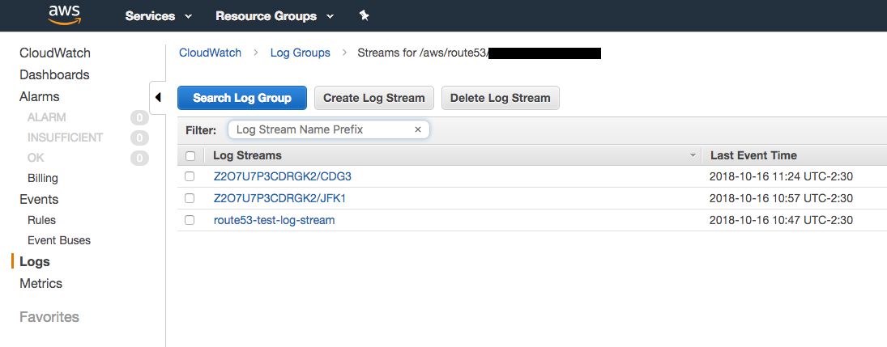The image size is (887, 347).
Task: Click the Log Streams column header
Action: [247, 155]
